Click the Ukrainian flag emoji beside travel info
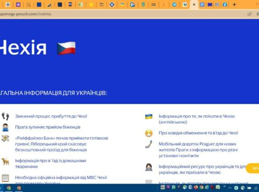Viewport: 259px width, 192px height. [149, 117]
